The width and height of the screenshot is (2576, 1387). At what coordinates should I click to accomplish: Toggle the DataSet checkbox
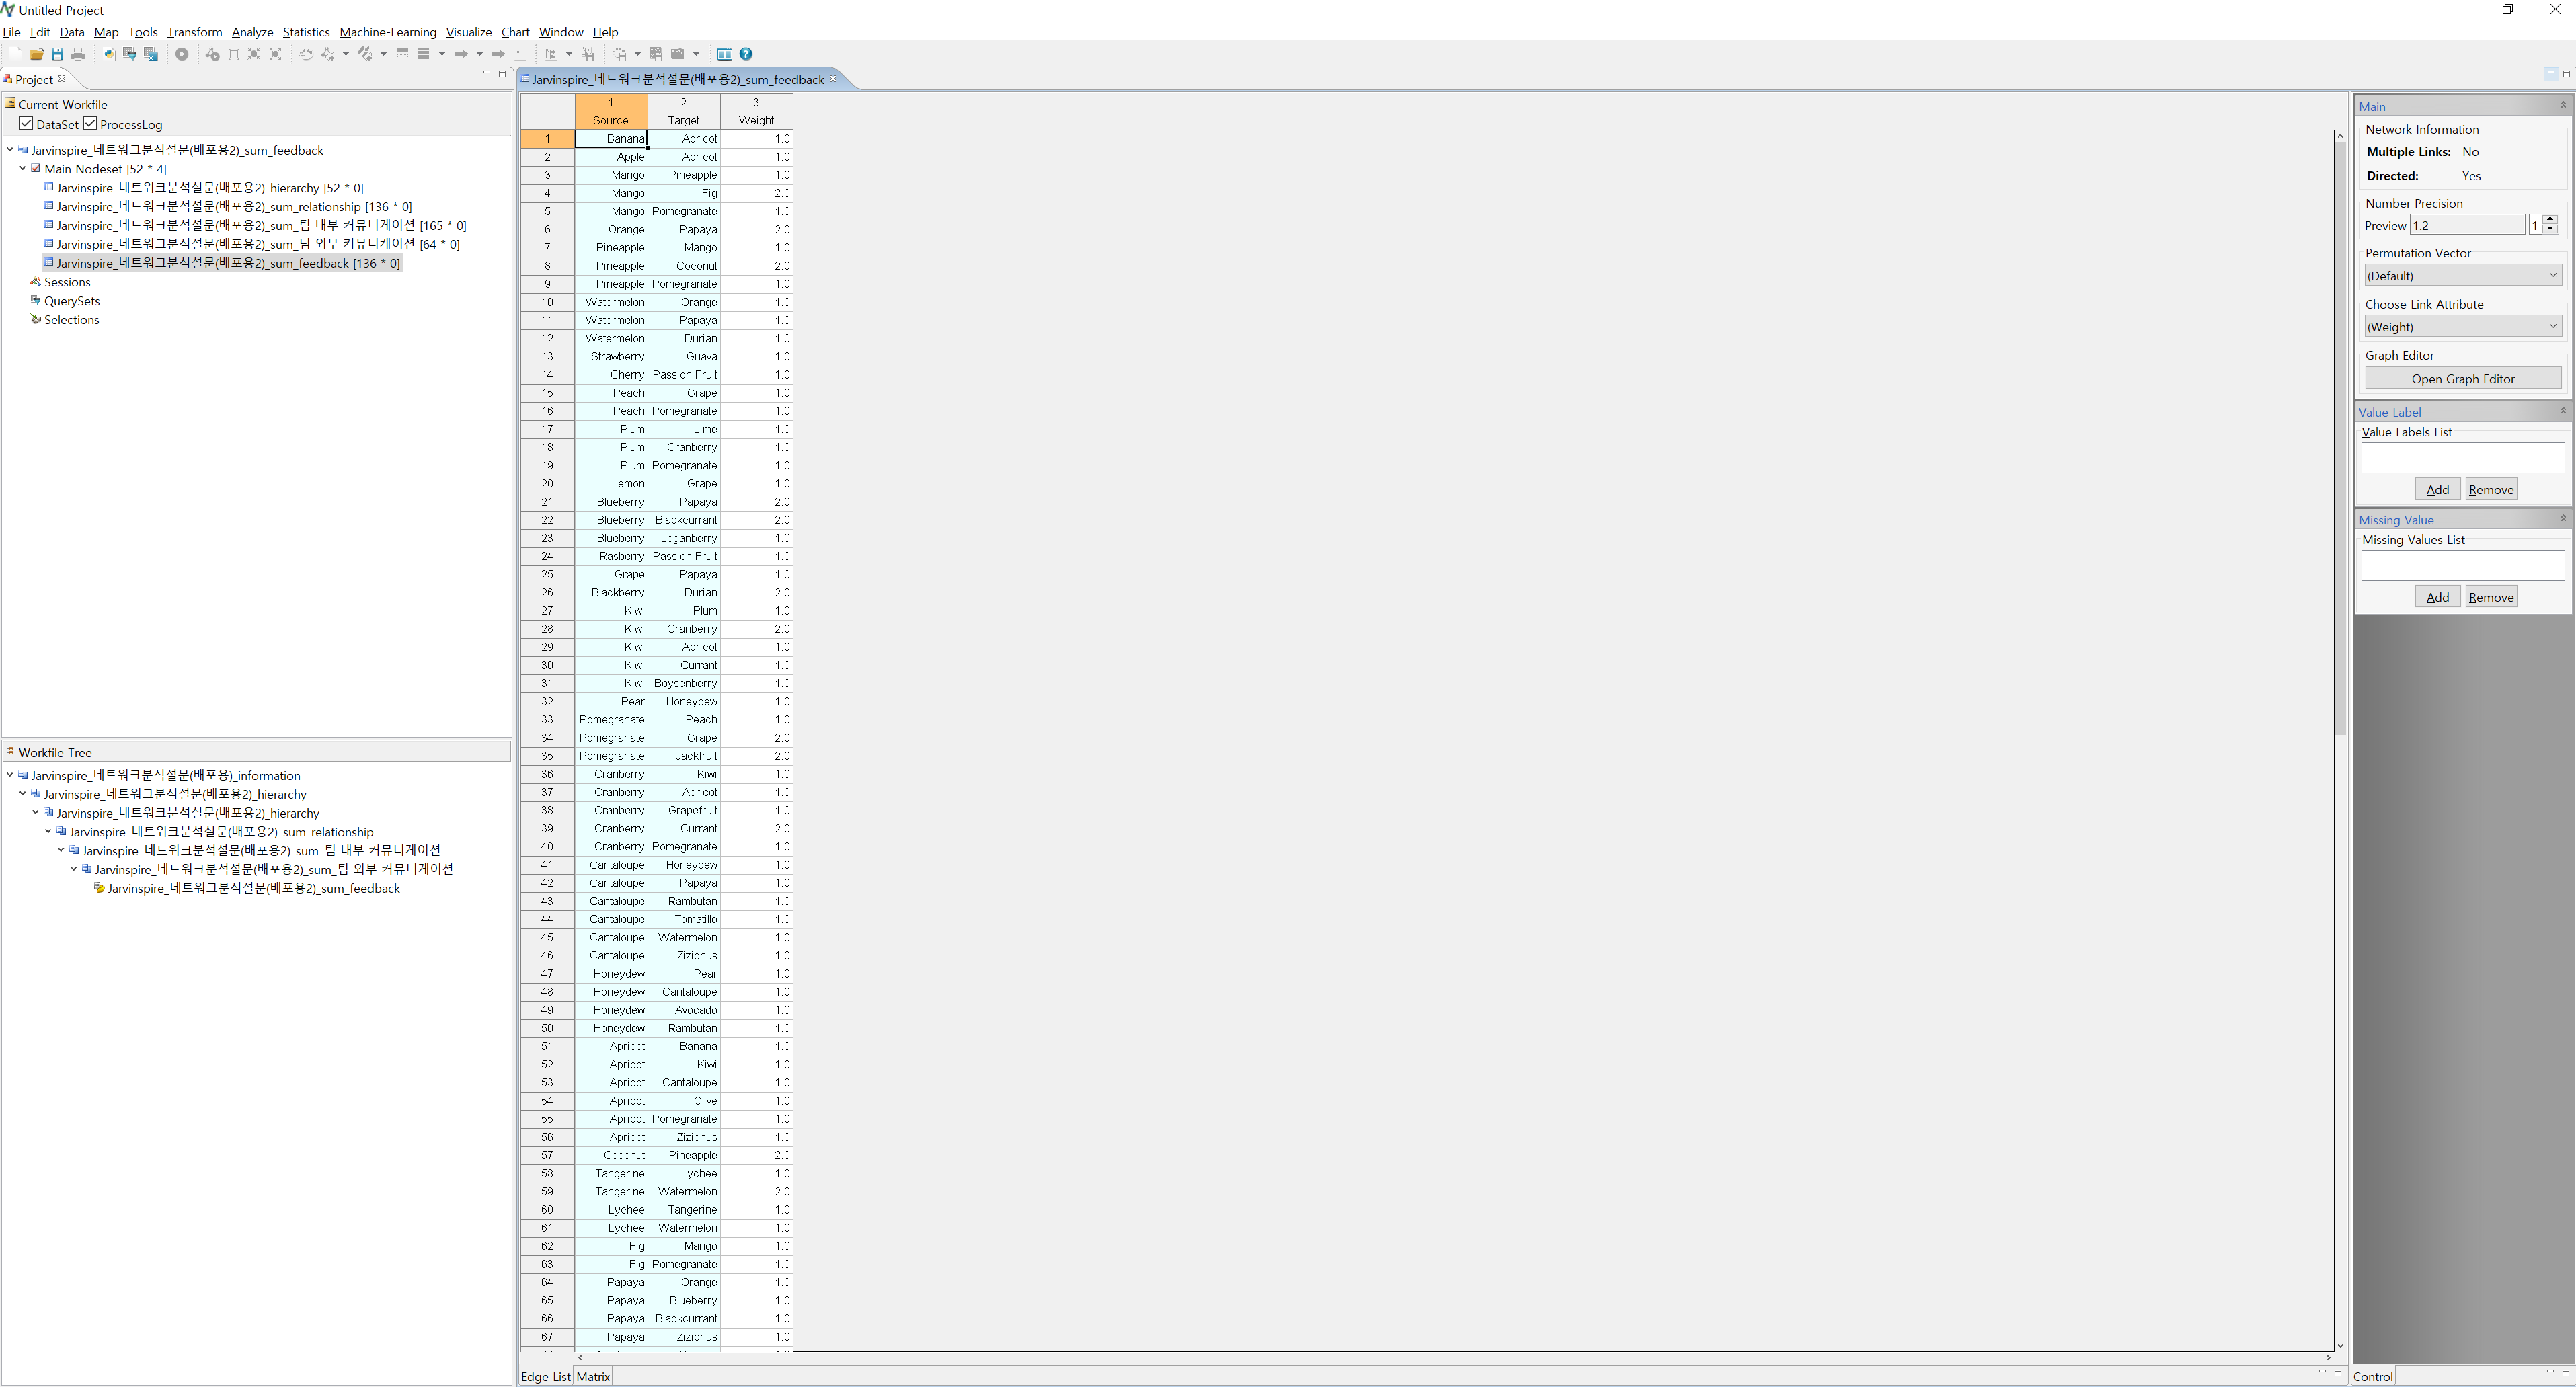coord(27,124)
